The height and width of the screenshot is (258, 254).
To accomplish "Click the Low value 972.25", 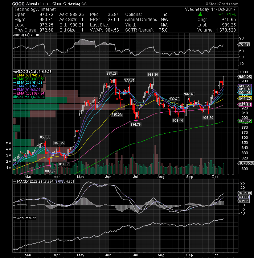I will (x=46, y=25).
